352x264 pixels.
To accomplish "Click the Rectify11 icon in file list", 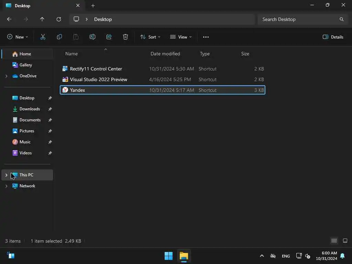I will 65,69.
